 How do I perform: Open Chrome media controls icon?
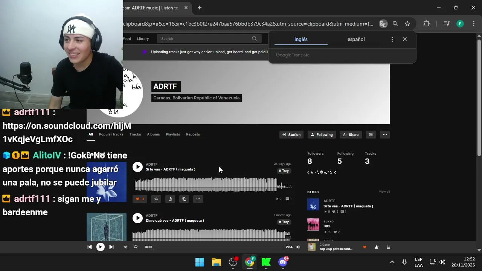[x=447, y=24]
